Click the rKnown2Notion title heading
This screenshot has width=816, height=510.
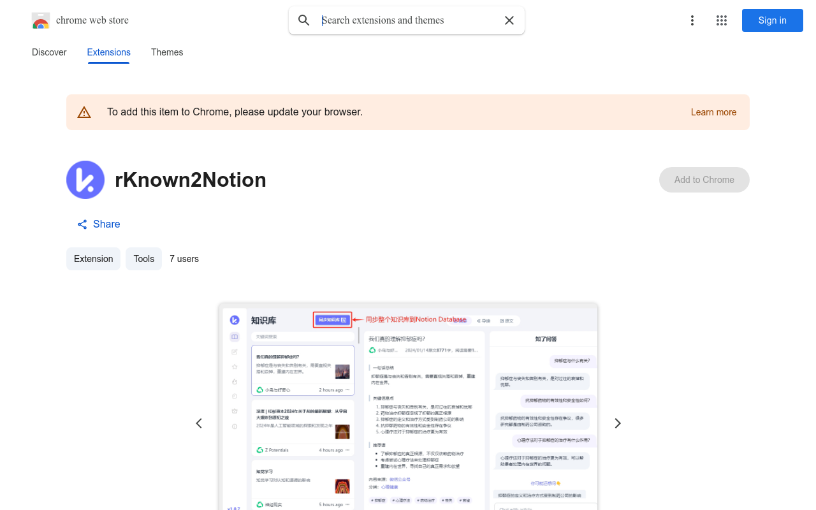[x=191, y=180]
